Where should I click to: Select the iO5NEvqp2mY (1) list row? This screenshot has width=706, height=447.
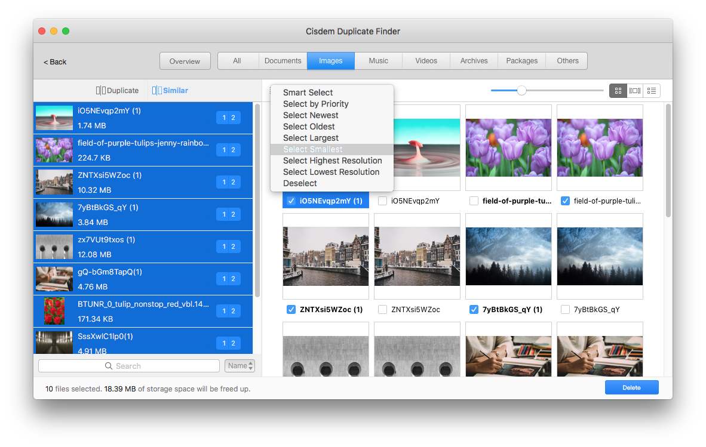tap(143, 118)
